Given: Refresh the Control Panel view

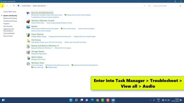Looking at the screenshot, I should [149, 6].
